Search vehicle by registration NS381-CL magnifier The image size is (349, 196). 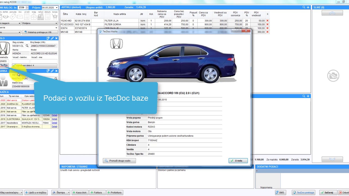(x=27, y=46)
